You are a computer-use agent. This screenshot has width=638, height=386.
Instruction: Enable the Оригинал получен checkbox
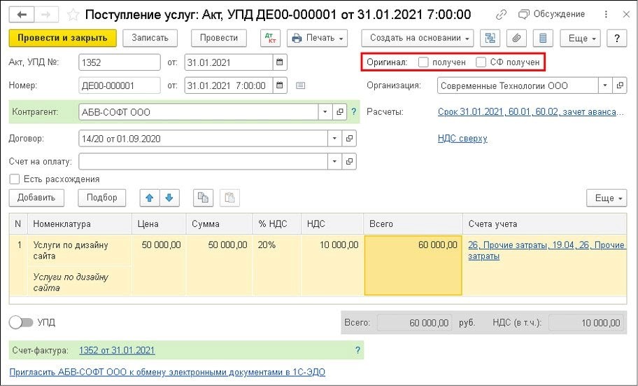pos(423,62)
